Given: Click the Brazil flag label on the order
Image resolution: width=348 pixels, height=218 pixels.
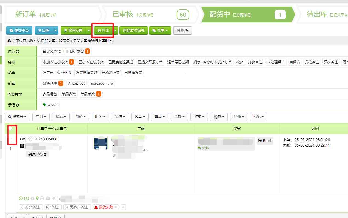Looking at the screenshot, I should [265, 141].
